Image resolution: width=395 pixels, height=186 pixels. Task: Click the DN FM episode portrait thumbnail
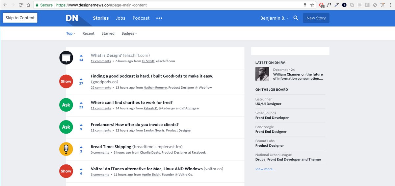tap(262, 74)
